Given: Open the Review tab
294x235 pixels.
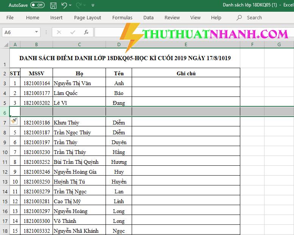Looking at the screenshot, I should click(x=172, y=18).
